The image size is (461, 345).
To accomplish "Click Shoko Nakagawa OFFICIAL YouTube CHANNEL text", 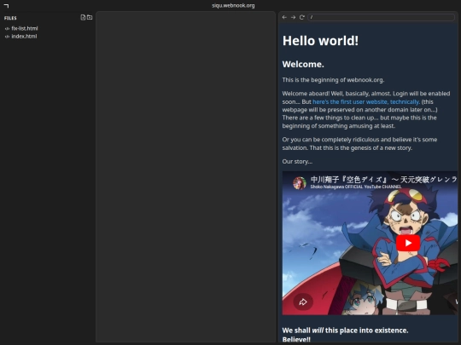I will click(x=356, y=187).
